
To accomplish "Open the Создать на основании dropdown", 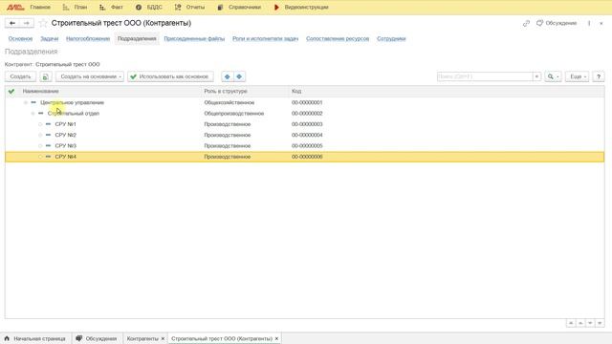I will [x=90, y=76].
